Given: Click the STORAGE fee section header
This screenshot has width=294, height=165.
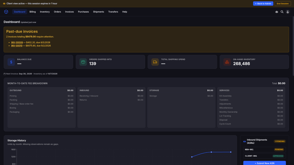Looking at the screenshot, I should 181,90.
